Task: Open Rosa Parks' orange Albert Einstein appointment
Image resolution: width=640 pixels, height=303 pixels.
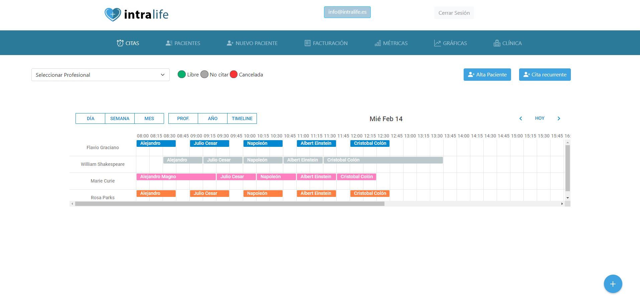Action: (316, 194)
